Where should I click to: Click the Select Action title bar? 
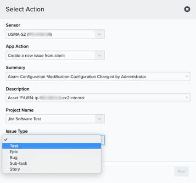(x=98, y=10)
